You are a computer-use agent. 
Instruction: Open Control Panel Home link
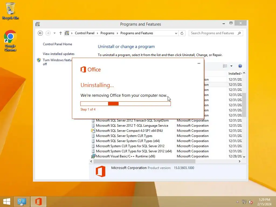coord(57,44)
